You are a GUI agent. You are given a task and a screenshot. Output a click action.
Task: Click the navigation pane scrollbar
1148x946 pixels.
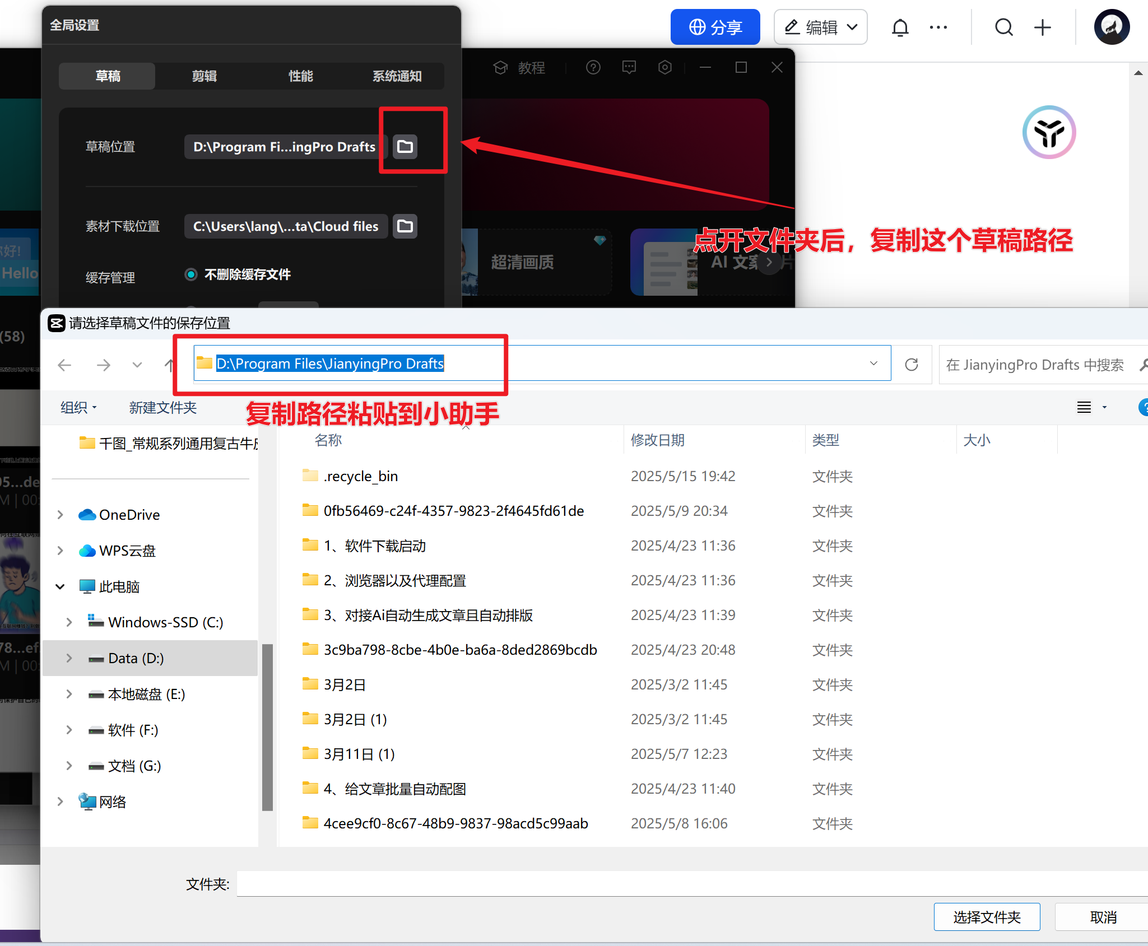267,728
